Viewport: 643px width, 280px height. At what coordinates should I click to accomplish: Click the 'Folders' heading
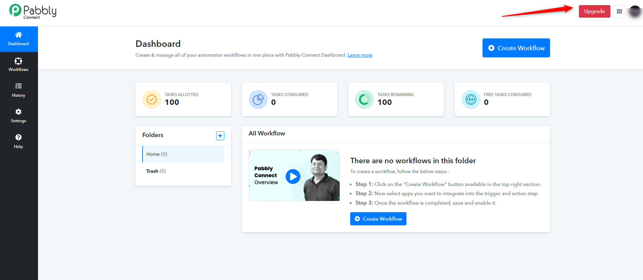pos(153,135)
